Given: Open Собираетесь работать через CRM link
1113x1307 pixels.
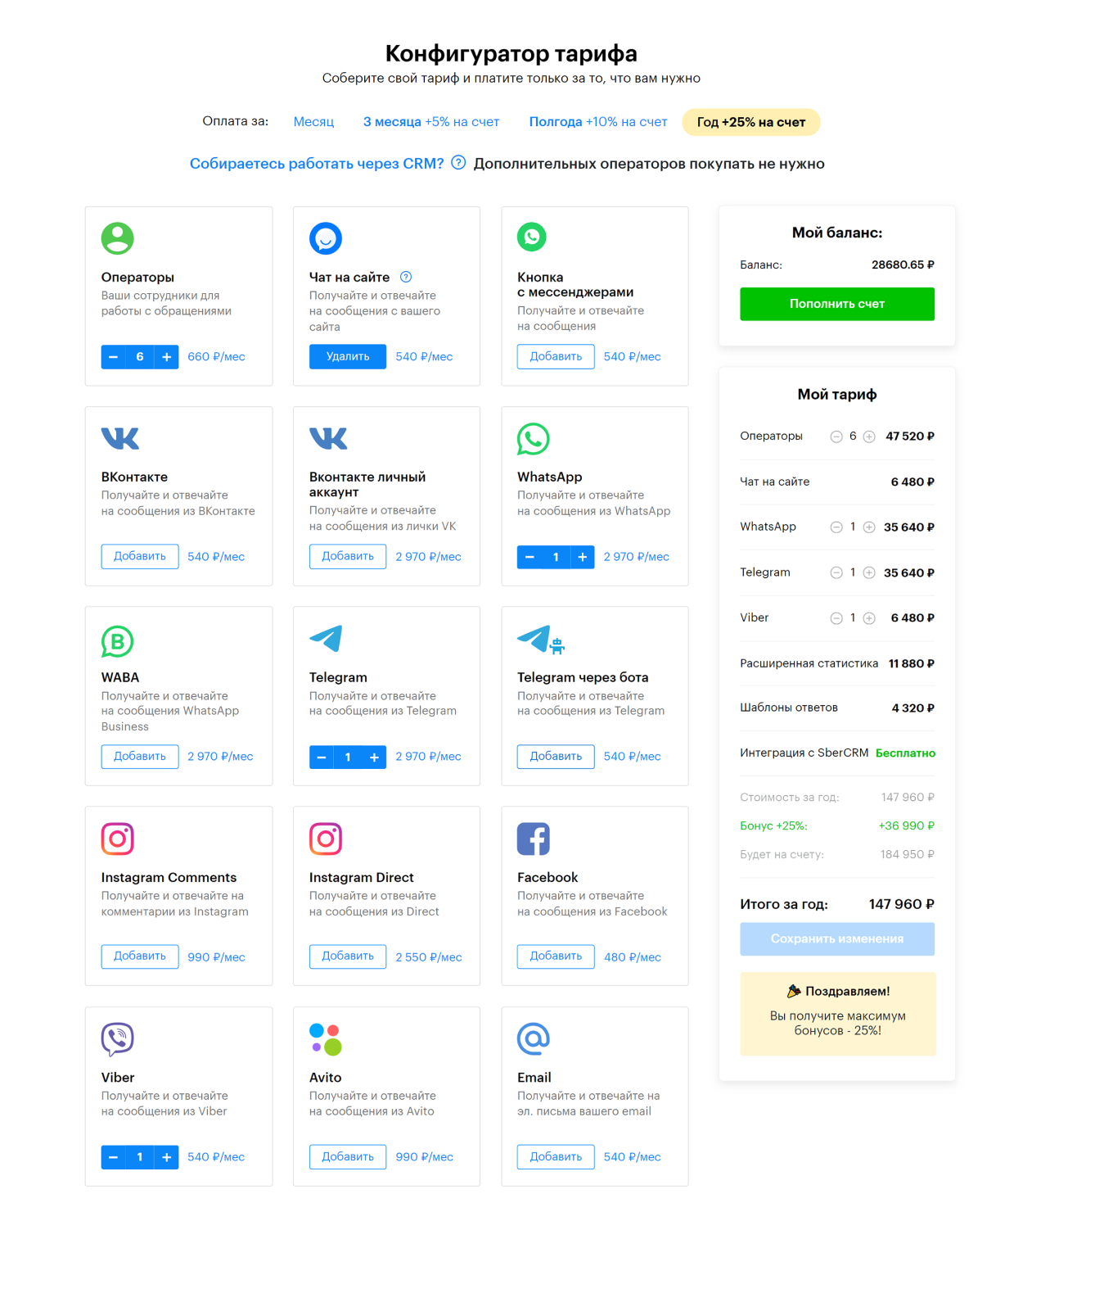Looking at the screenshot, I should pos(317,164).
